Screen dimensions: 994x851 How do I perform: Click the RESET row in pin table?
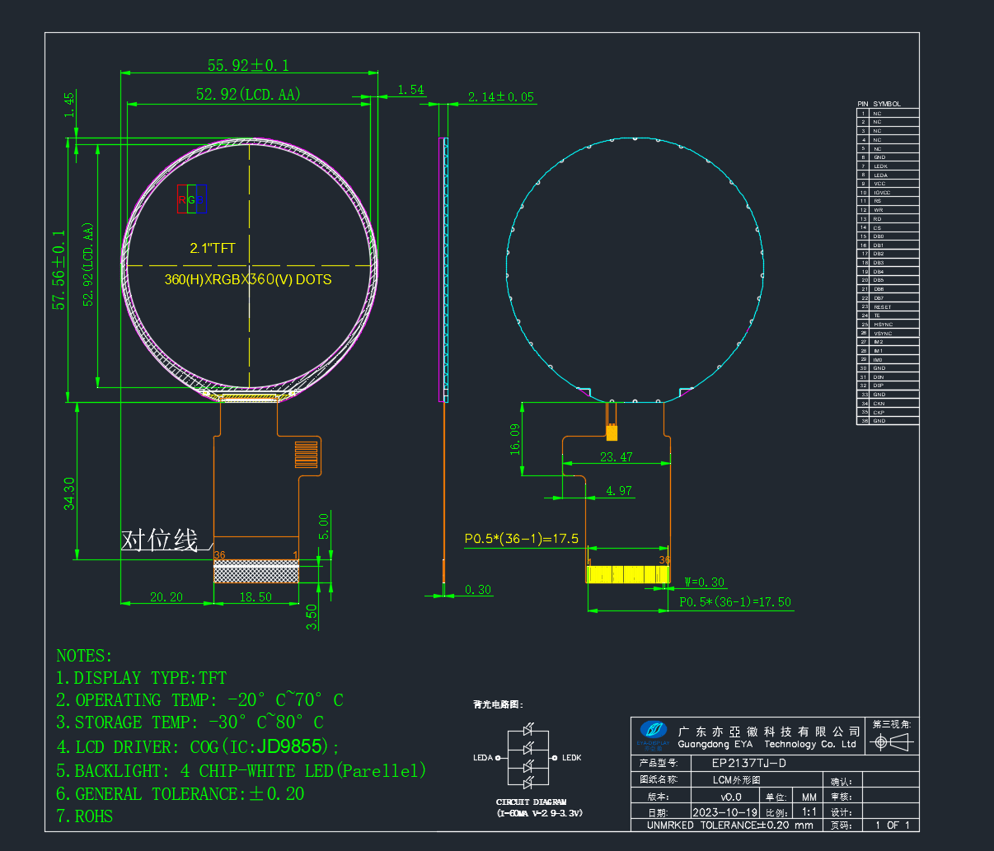click(x=888, y=306)
